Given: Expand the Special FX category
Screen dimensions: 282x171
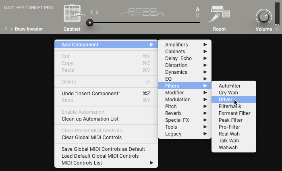Looking at the screenshot, I should 185,120.
